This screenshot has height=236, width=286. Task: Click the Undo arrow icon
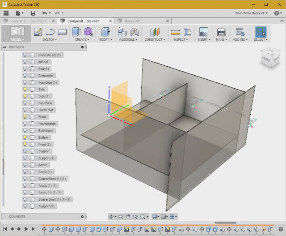[45, 13]
